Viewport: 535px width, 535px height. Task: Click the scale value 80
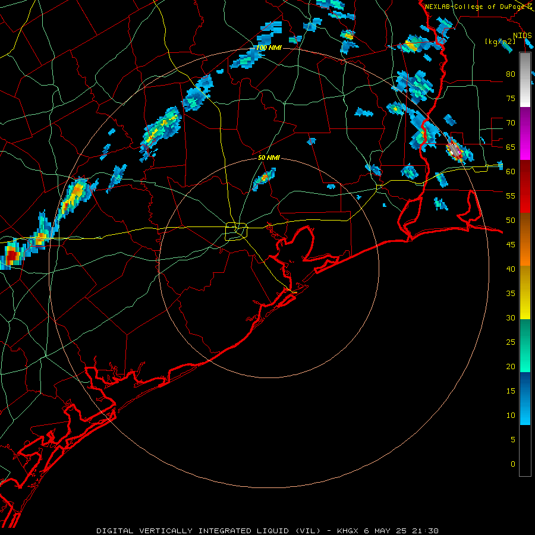[511, 74]
